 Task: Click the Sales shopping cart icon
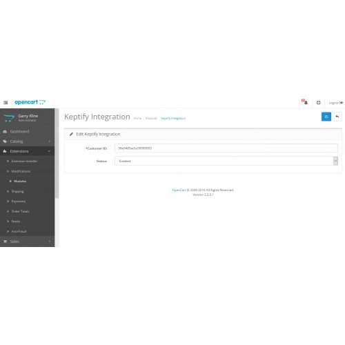point(5,241)
